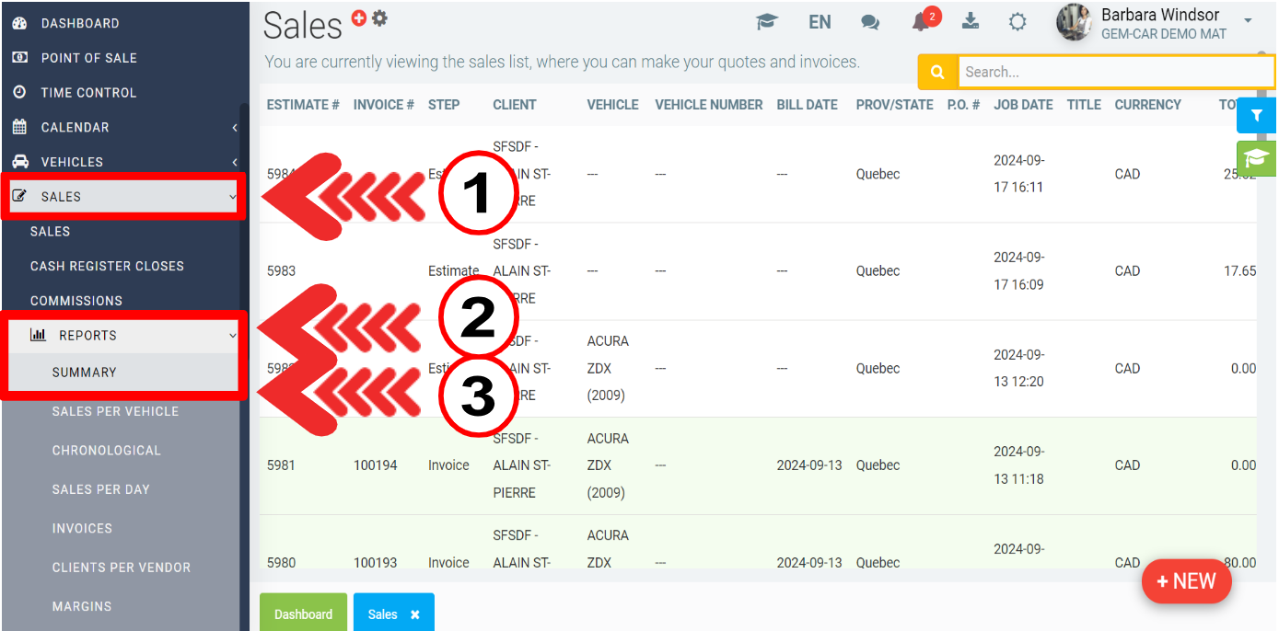Click the download icon in top bar
This screenshot has height=631, width=1279.
pos(971,21)
